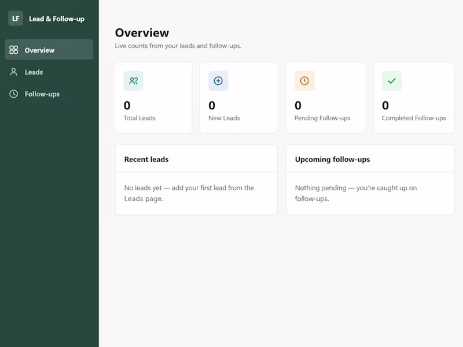Click the 'No leads yet' message

pyautogui.click(x=189, y=193)
